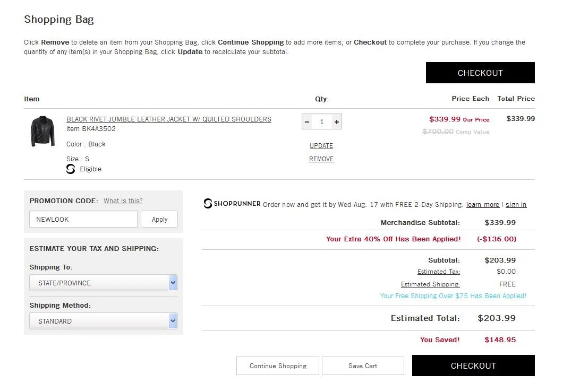This screenshot has height=383, width=563.
Task: Open the Shipping Method dropdown
Action: [x=104, y=321]
